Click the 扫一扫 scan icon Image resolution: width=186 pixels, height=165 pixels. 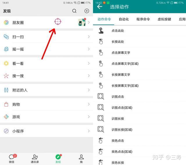coord(6,37)
